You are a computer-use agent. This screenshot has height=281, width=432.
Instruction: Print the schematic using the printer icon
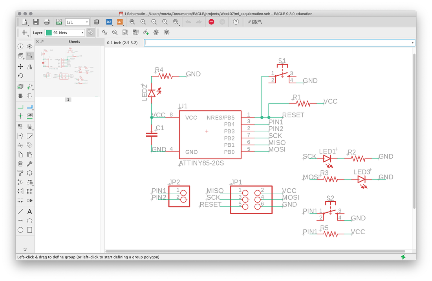[x=47, y=22]
